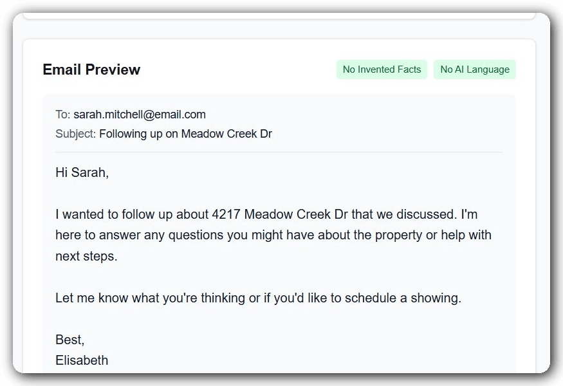Select the Email Preview heading
This screenshot has height=386, width=563.
click(91, 69)
